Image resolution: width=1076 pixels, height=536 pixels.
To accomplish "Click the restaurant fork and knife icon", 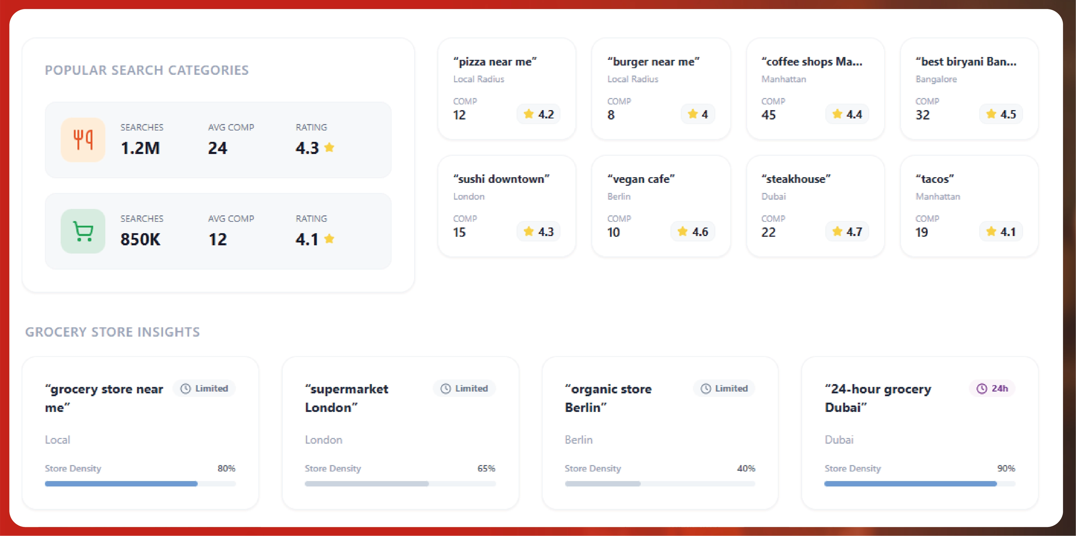I will pyautogui.click(x=83, y=140).
